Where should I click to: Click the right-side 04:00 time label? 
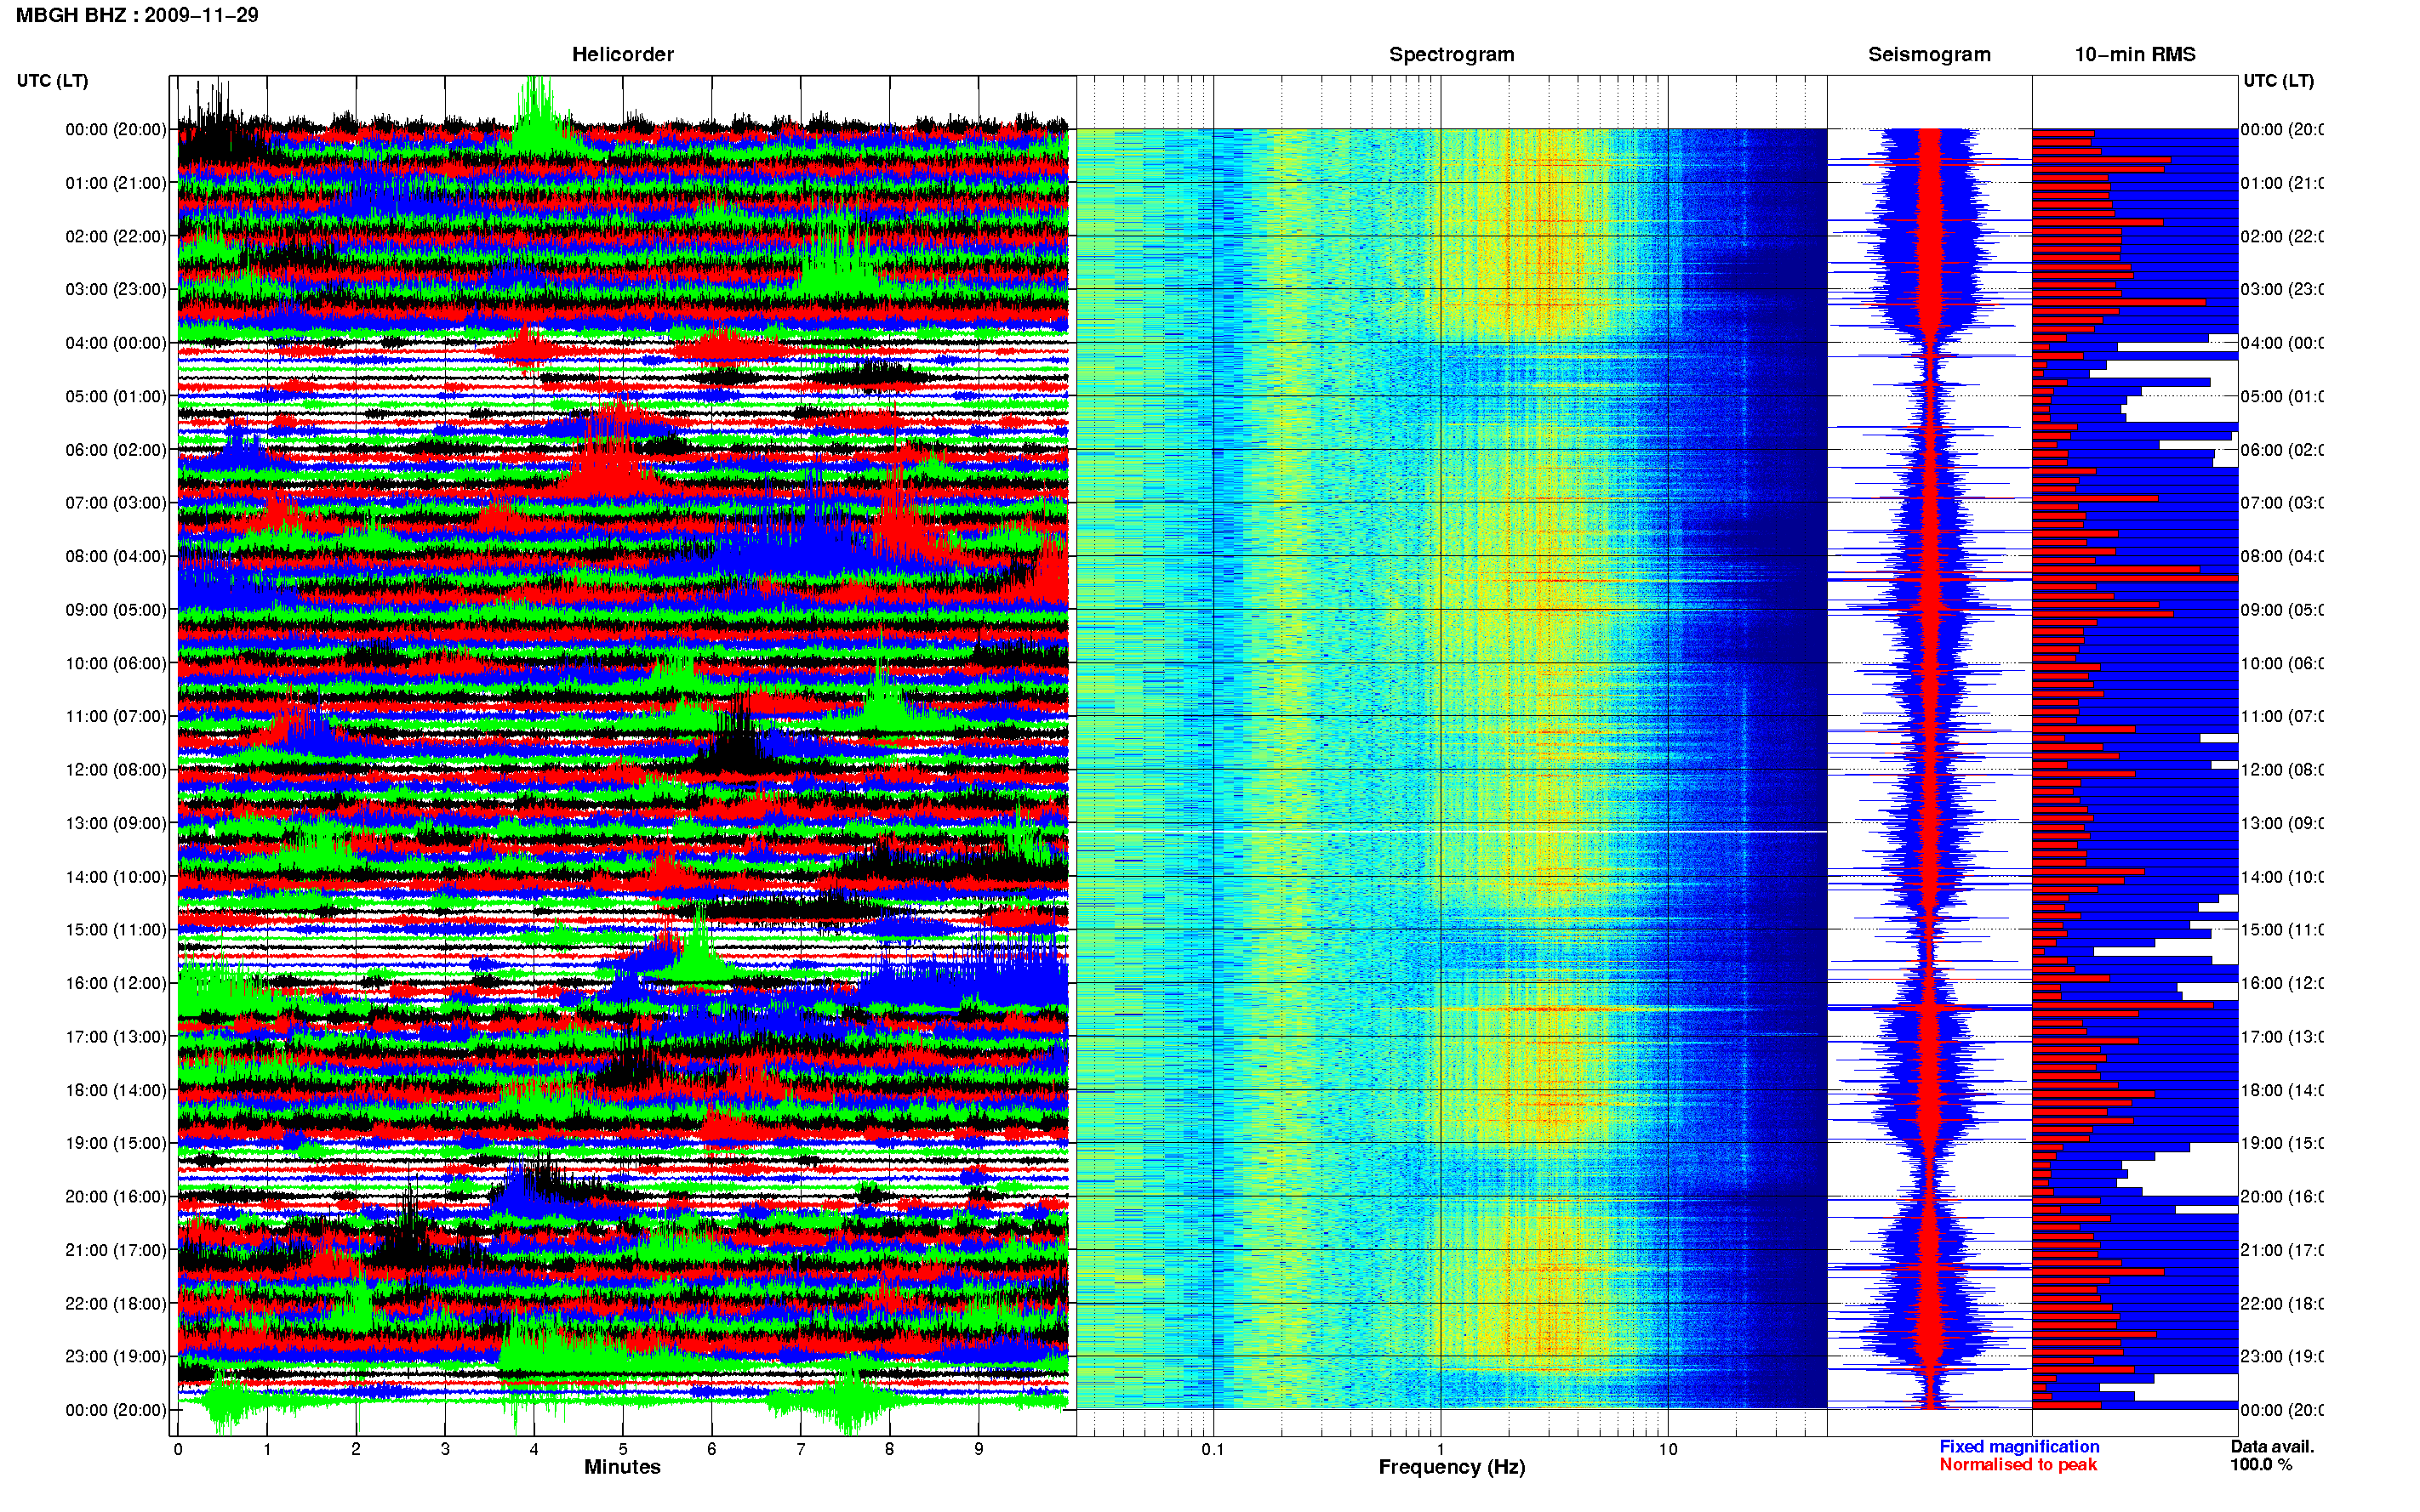tap(2282, 343)
